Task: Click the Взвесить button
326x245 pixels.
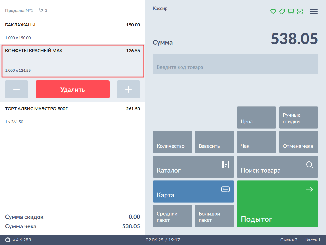Action: (215, 142)
